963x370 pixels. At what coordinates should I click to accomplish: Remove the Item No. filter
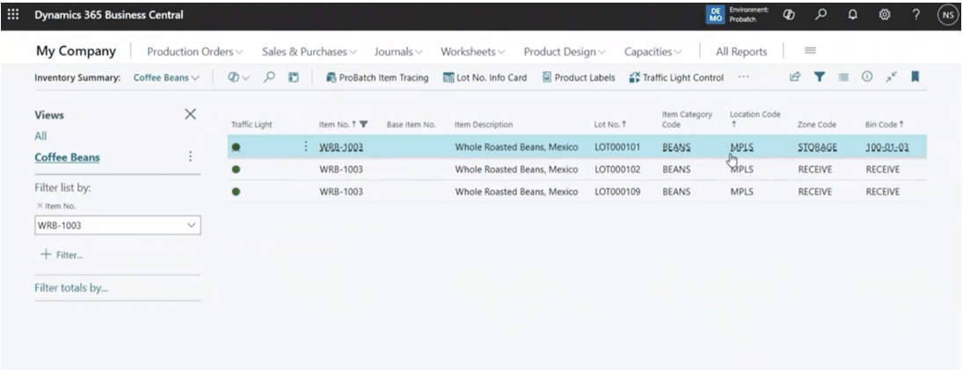[40, 207]
